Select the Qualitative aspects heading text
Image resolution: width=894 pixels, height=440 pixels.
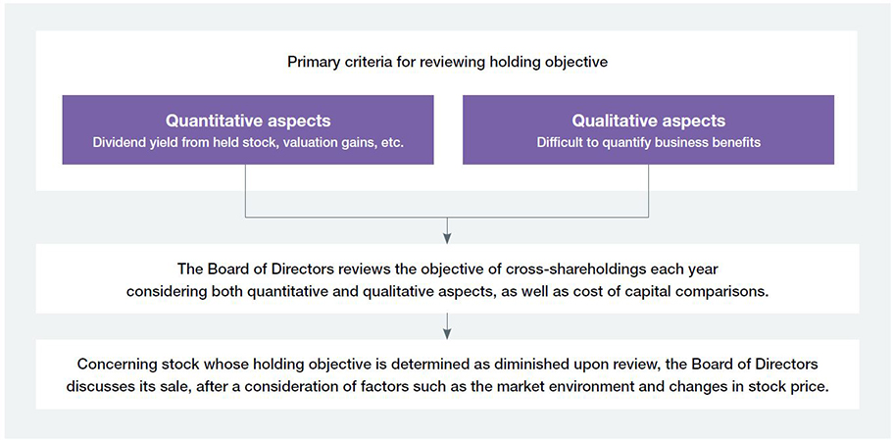point(648,121)
